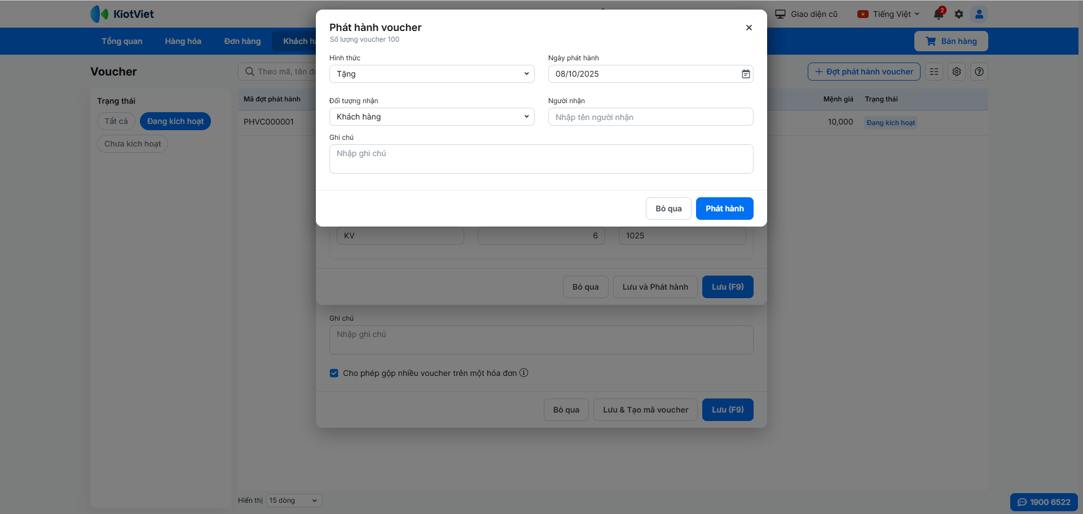Open the Đơn hàng menu
The image size is (1083, 514).
click(242, 41)
